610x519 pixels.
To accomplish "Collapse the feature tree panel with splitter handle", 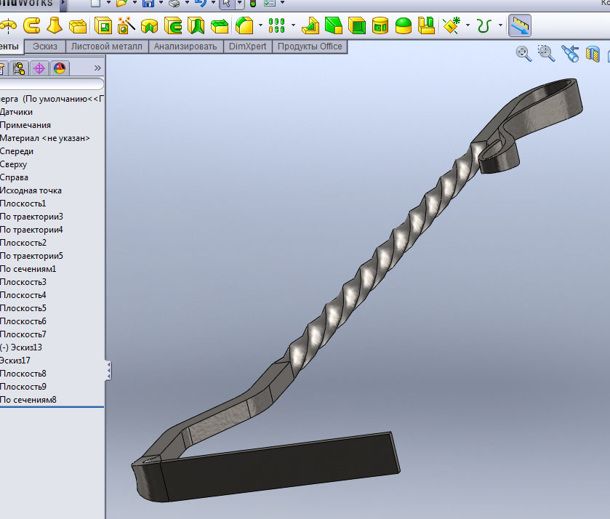I will pyautogui.click(x=108, y=369).
